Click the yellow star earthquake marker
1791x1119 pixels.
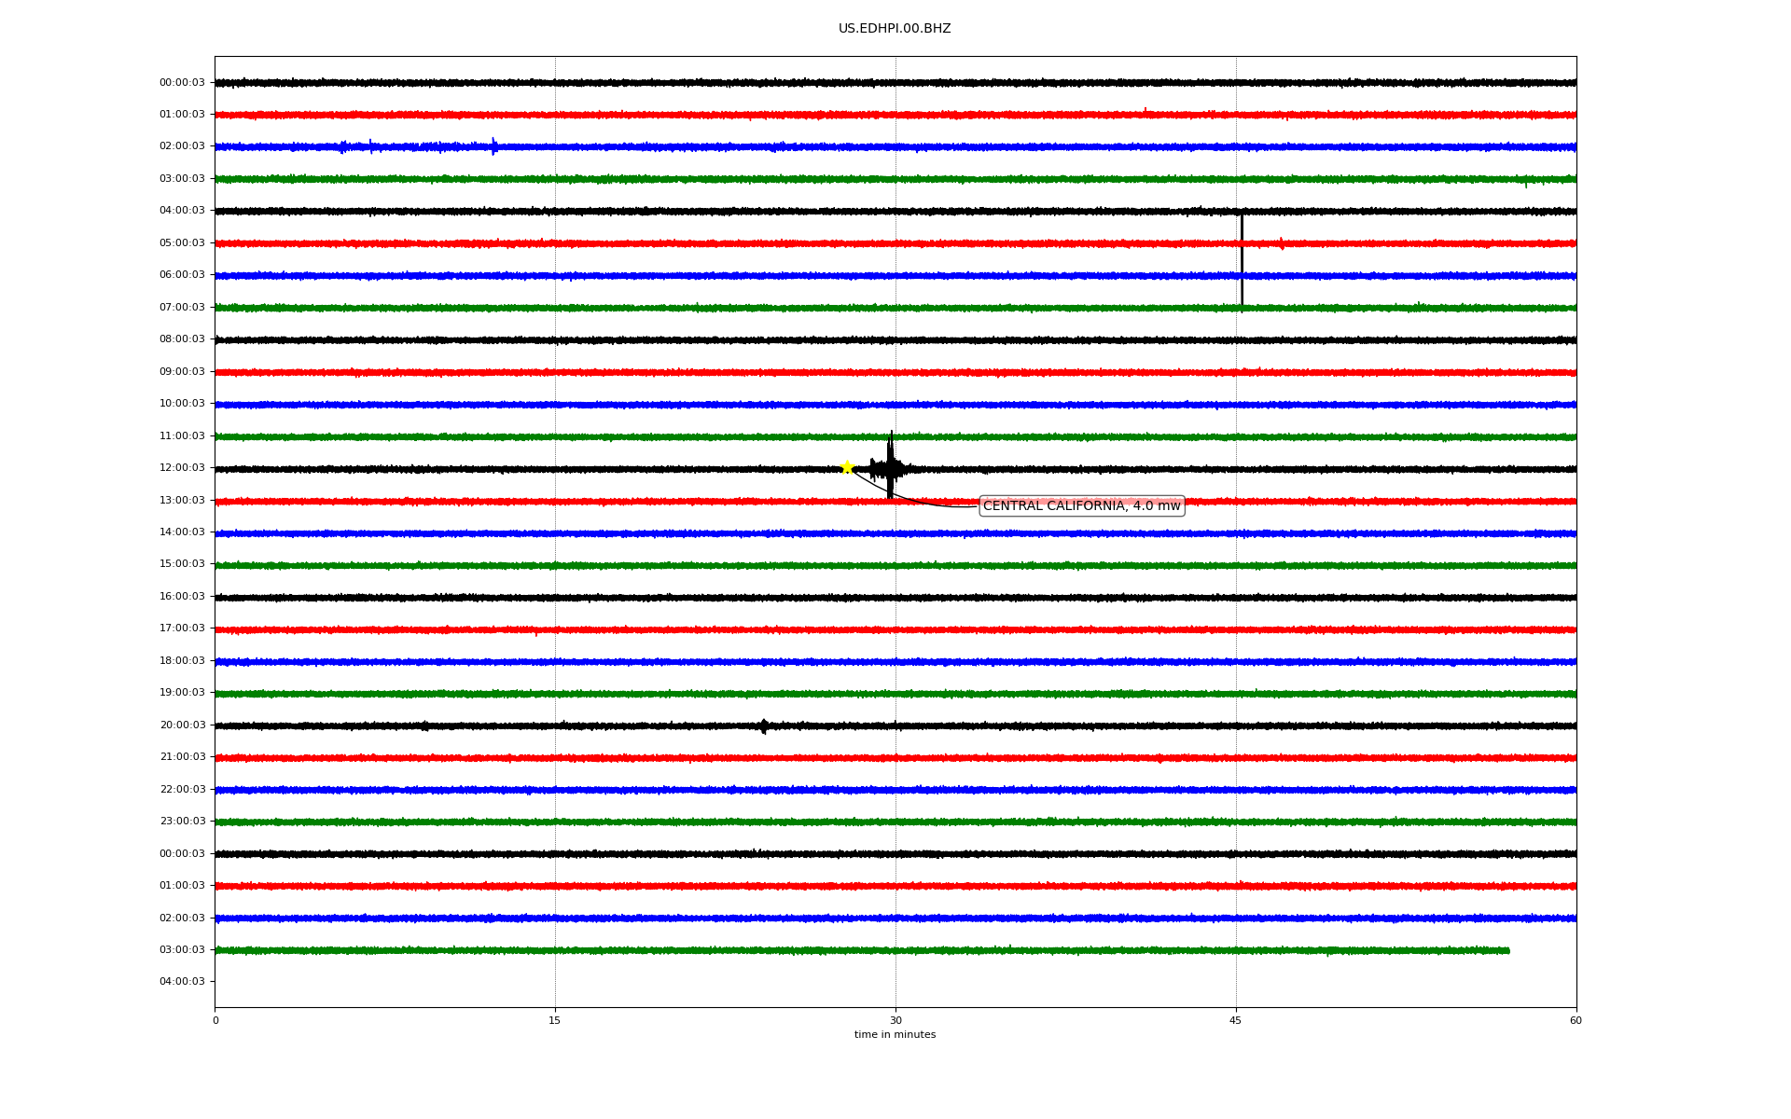click(847, 467)
